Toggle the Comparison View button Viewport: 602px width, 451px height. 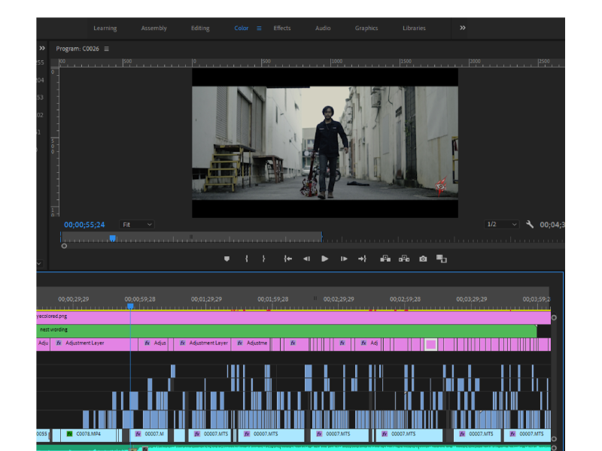point(442,259)
